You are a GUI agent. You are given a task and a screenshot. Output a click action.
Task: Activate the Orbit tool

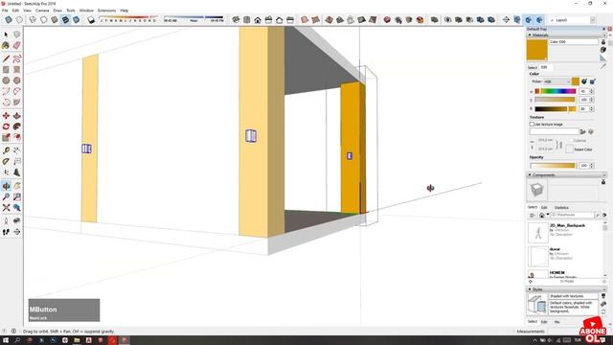(x=6, y=186)
